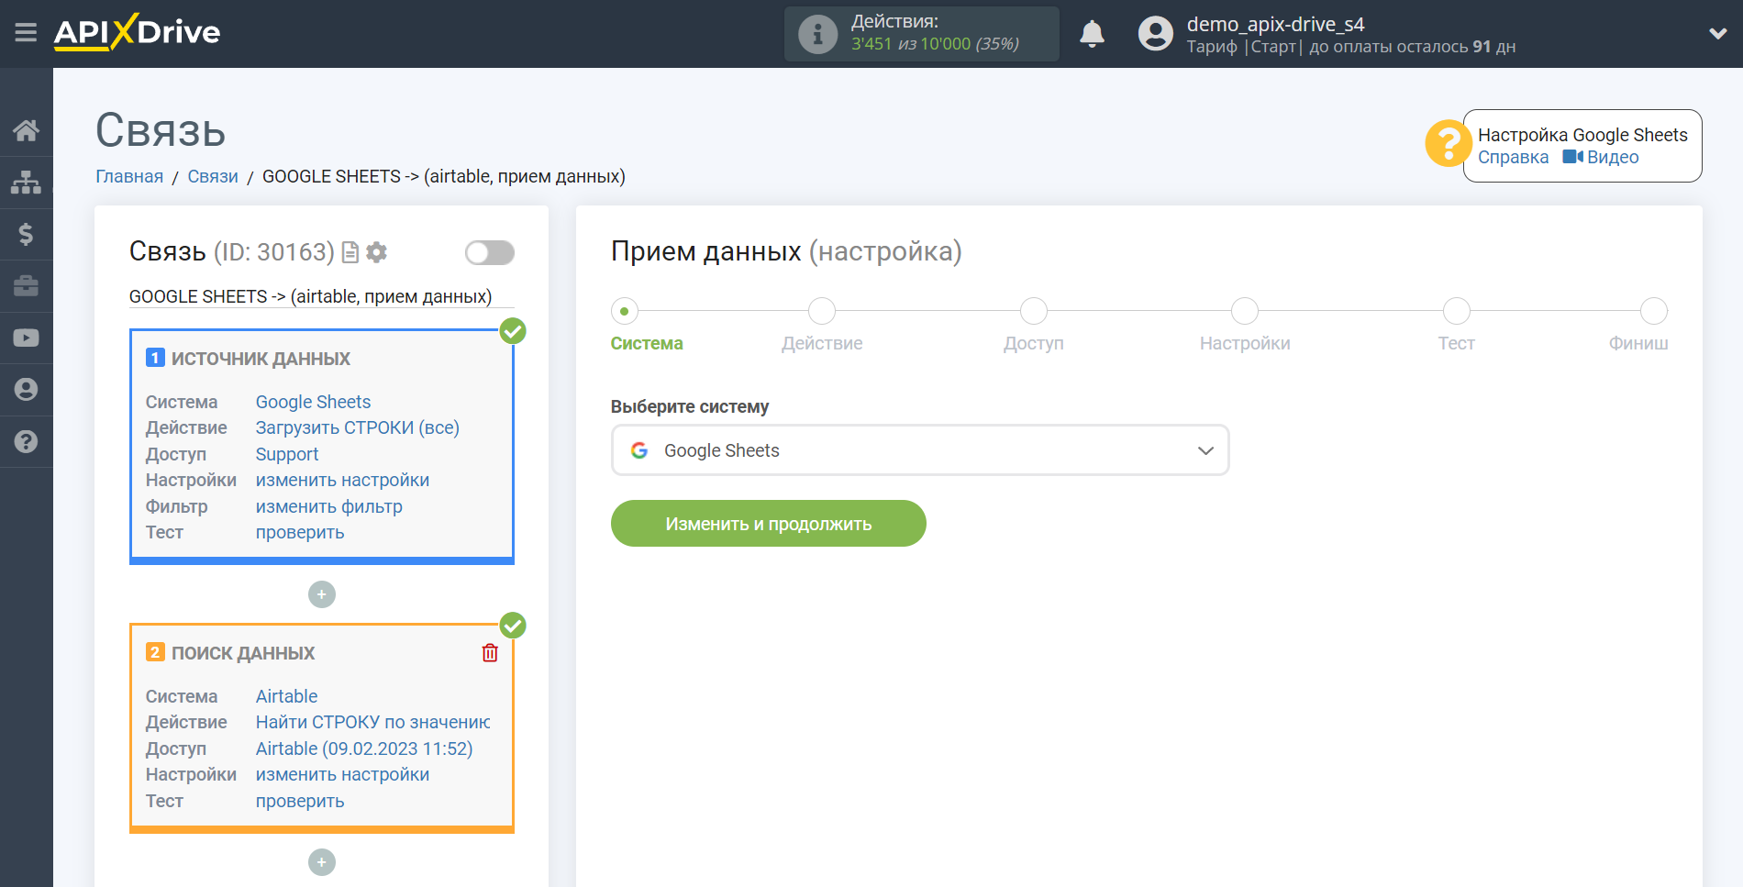
Task: Click demo_apix-drive_s4 account name
Action: point(1275,24)
